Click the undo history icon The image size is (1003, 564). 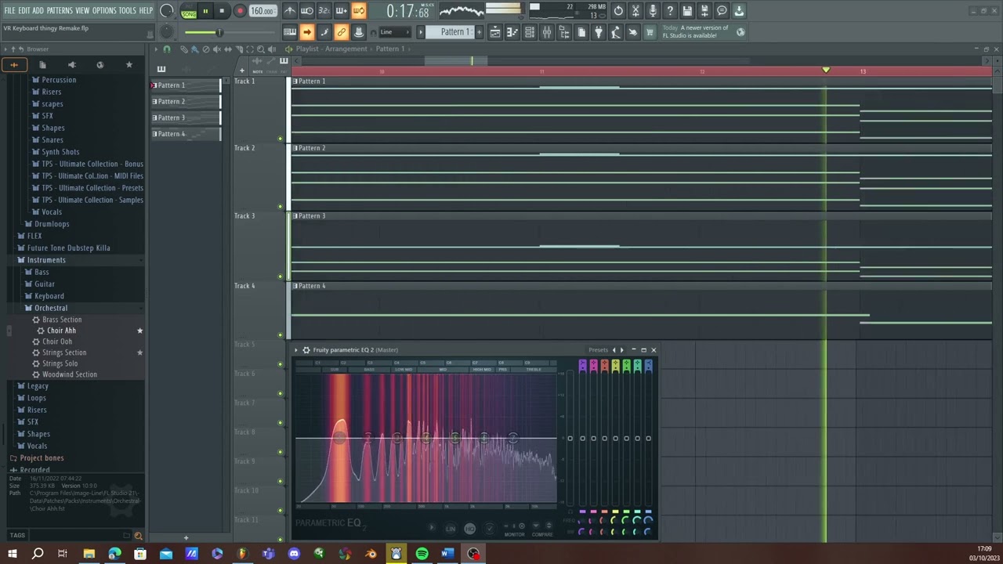click(x=618, y=11)
